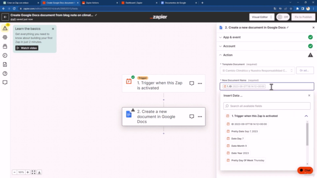Click the draft link under the Zap title
This screenshot has width=317, height=178.
pyautogui.click(x=13, y=19)
